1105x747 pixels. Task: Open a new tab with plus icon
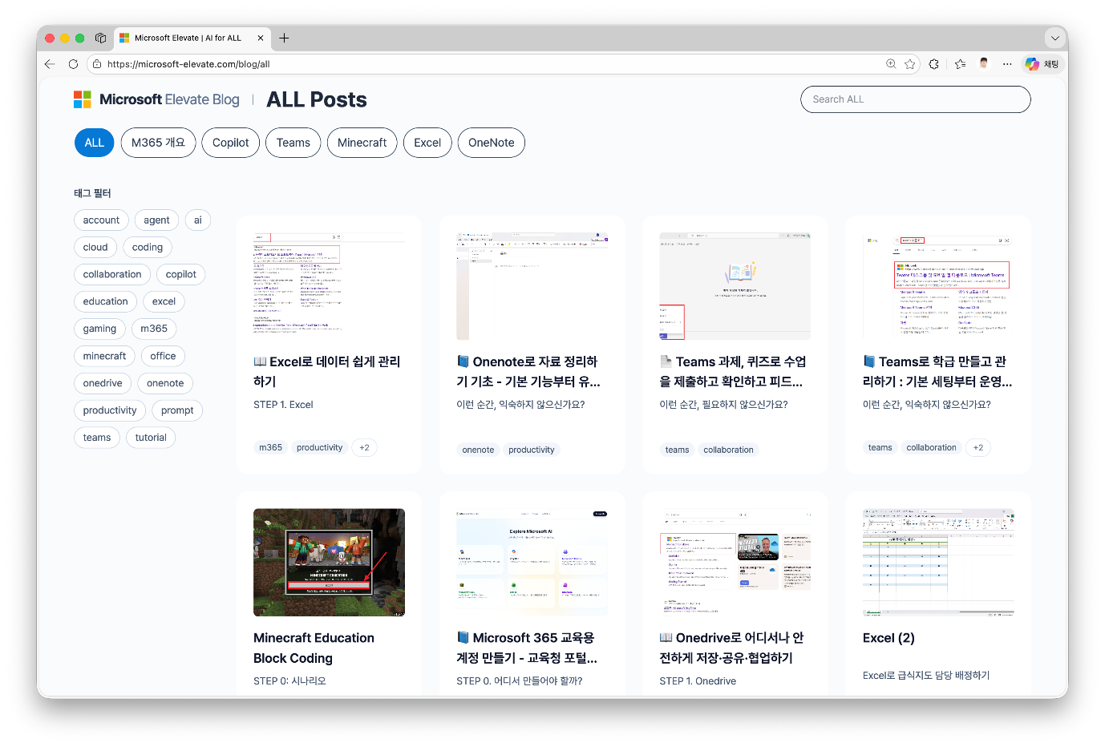coord(284,38)
